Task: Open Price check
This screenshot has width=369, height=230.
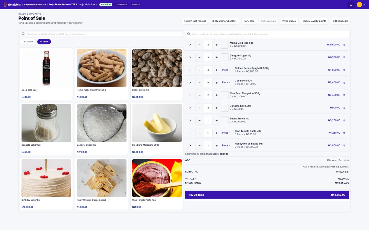Action: click(289, 21)
